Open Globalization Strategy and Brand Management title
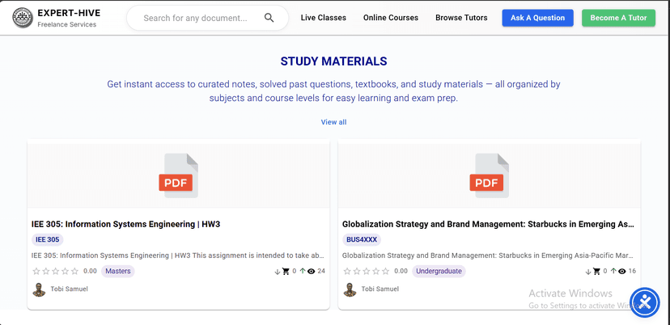This screenshot has height=325, width=670. pyautogui.click(x=489, y=224)
